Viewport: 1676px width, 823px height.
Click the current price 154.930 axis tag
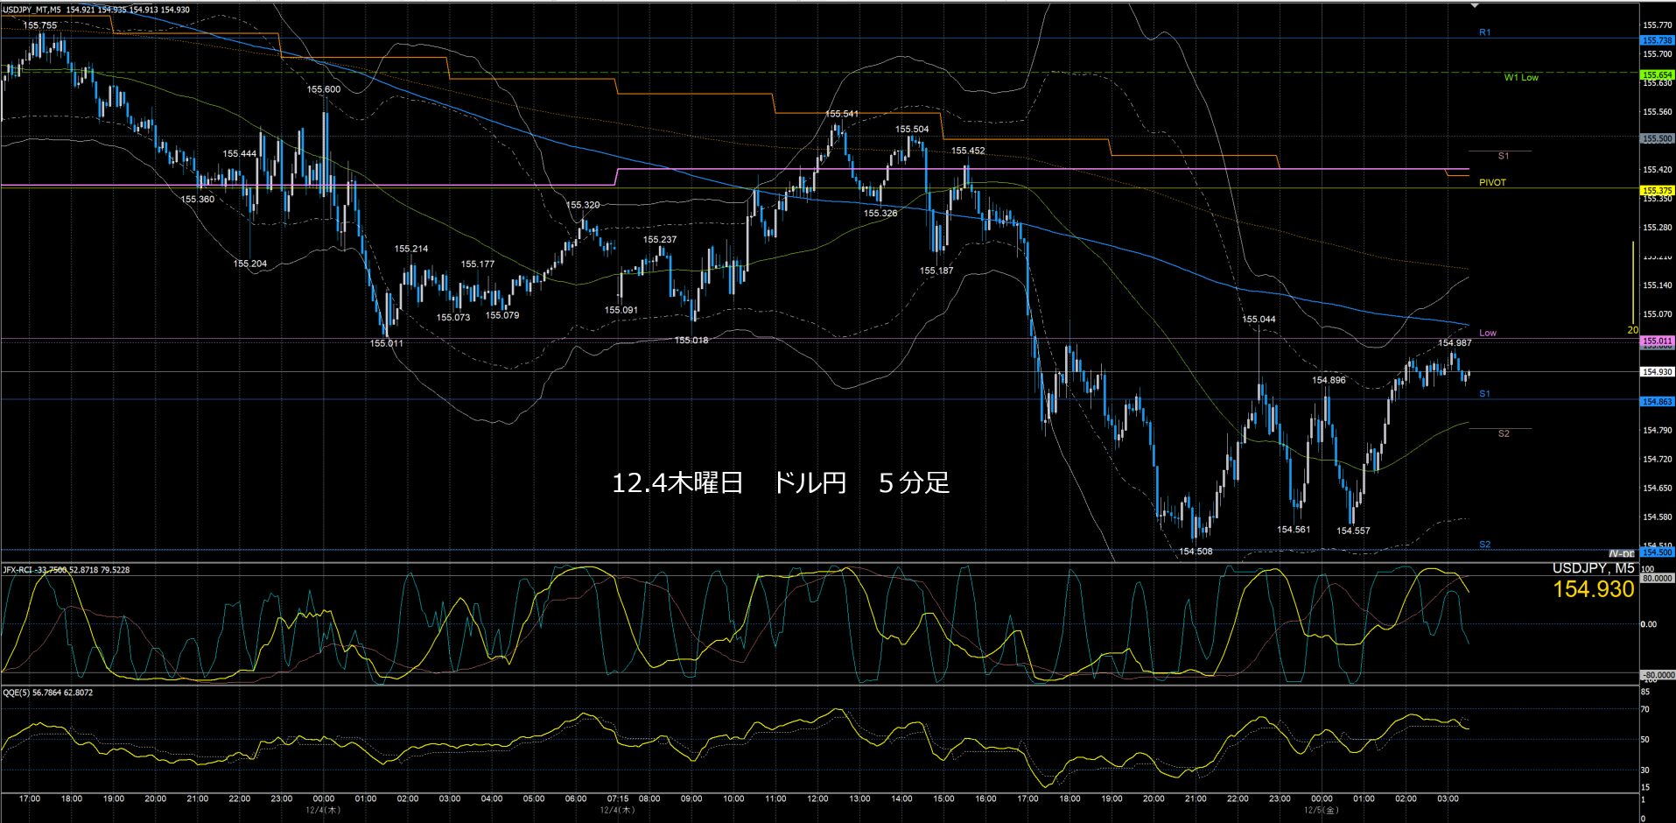[x=1657, y=372]
